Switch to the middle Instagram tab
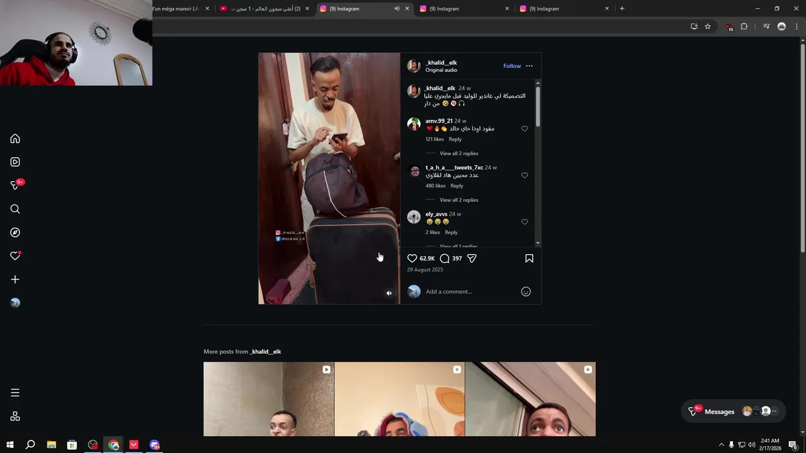This screenshot has height=453, width=806. (464, 9)
